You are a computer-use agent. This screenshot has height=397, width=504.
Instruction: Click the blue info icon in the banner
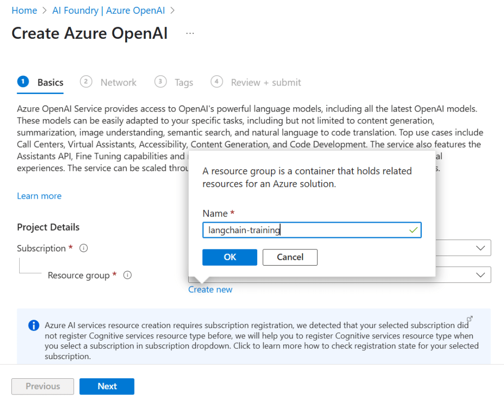click(x=34, y=325)
